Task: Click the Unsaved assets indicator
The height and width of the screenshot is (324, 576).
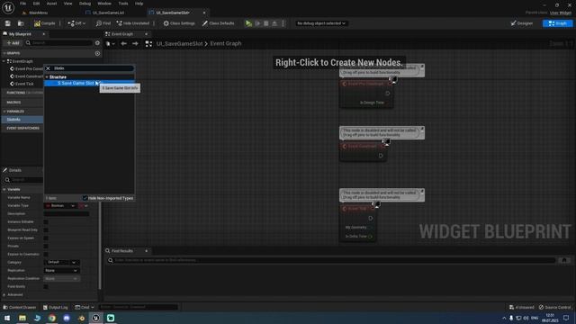Action: [522, 307]
